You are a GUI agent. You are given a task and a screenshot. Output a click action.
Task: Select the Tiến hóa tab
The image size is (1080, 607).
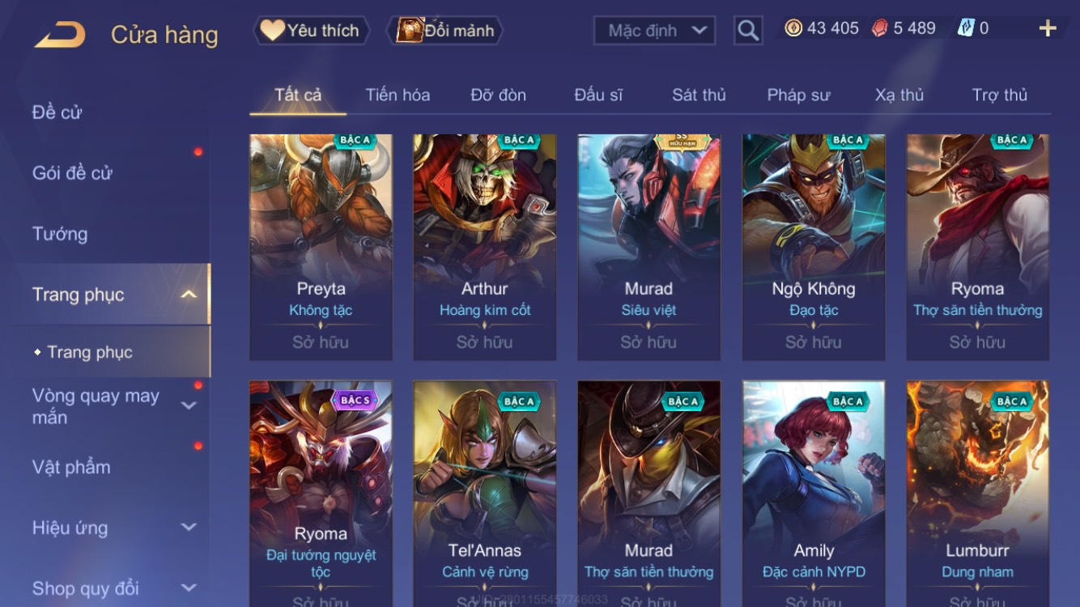click(398, 95)
